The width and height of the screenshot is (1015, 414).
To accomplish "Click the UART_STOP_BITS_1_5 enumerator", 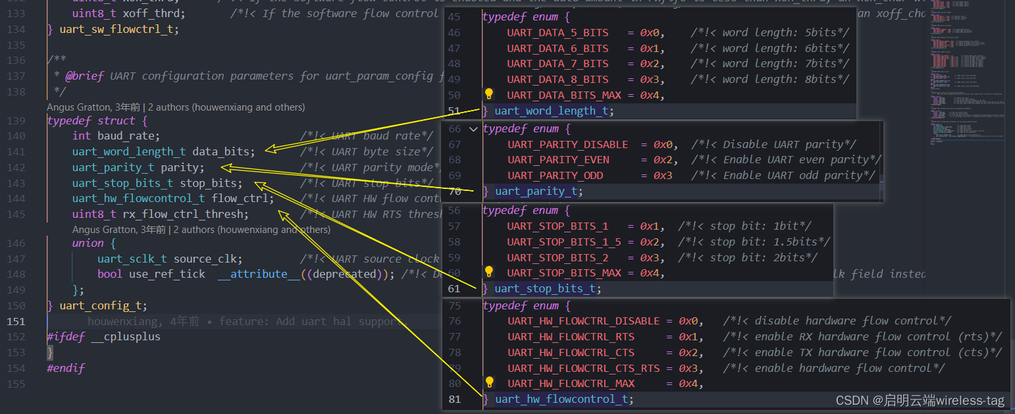I will [x=564, y=242].
